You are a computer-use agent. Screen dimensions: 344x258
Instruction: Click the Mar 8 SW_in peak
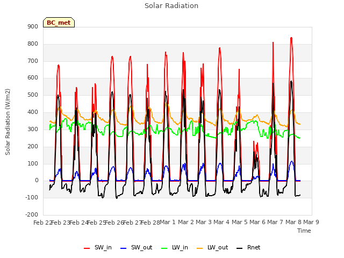click(x=291, y=38)
